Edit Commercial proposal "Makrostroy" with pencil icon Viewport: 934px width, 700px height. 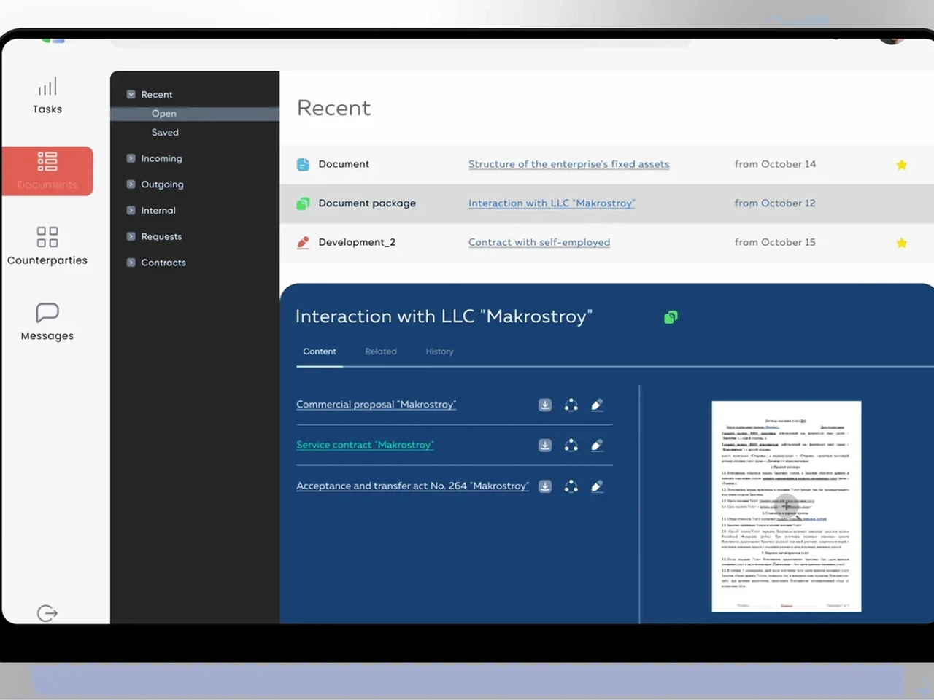[x=597, y=405]
